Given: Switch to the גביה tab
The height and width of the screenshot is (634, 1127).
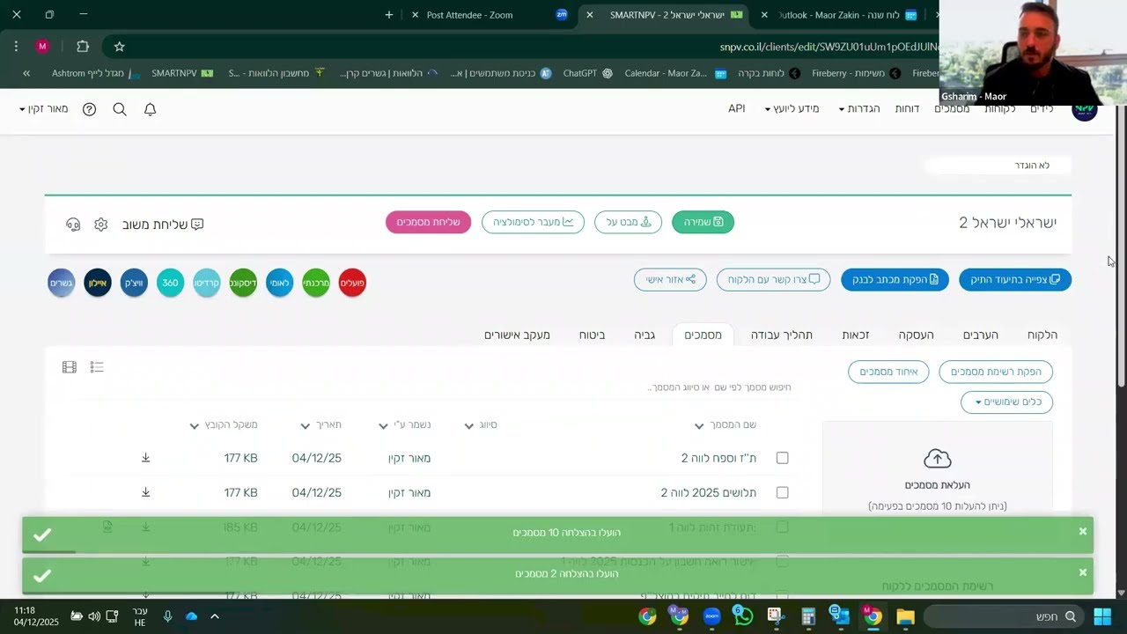Looking at the screenshot, I should pos(645,335).
